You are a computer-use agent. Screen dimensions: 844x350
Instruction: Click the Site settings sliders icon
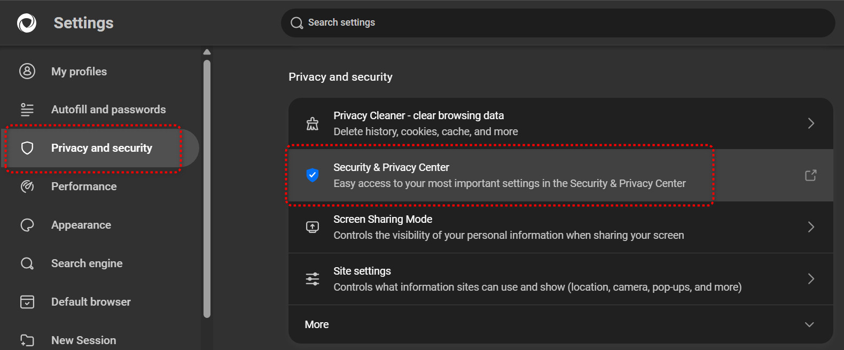click(x=312, y=279)
